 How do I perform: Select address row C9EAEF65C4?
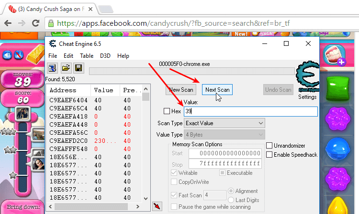(94, 108)
